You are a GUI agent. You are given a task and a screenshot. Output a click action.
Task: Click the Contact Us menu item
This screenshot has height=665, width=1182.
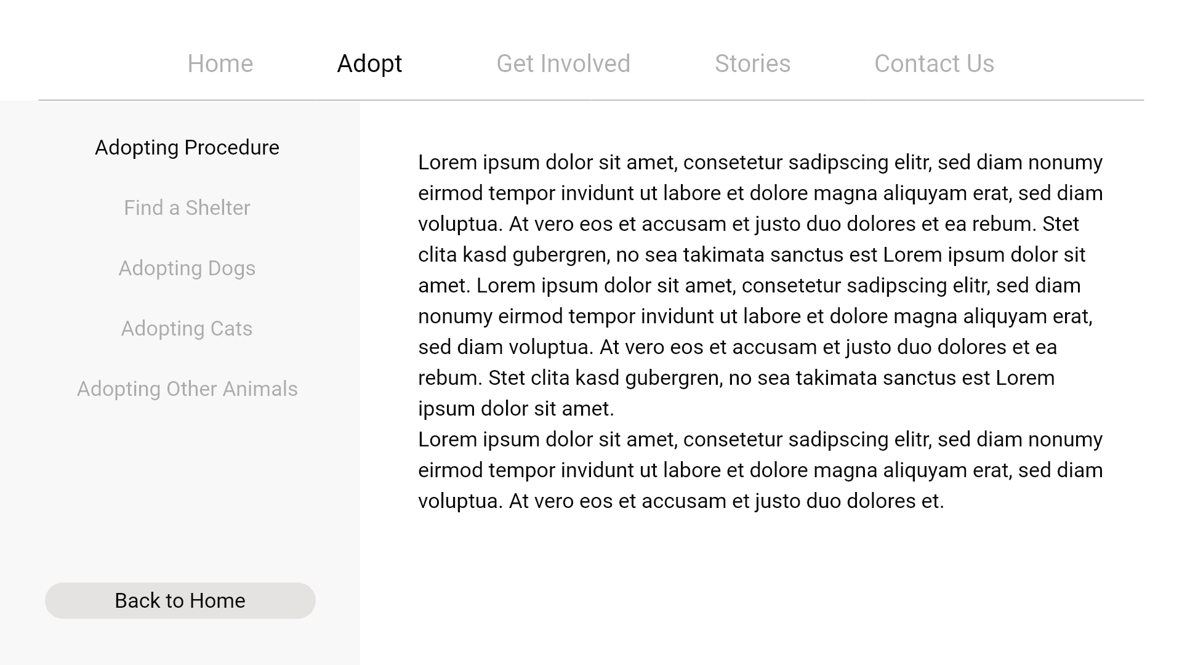(934, 63)
